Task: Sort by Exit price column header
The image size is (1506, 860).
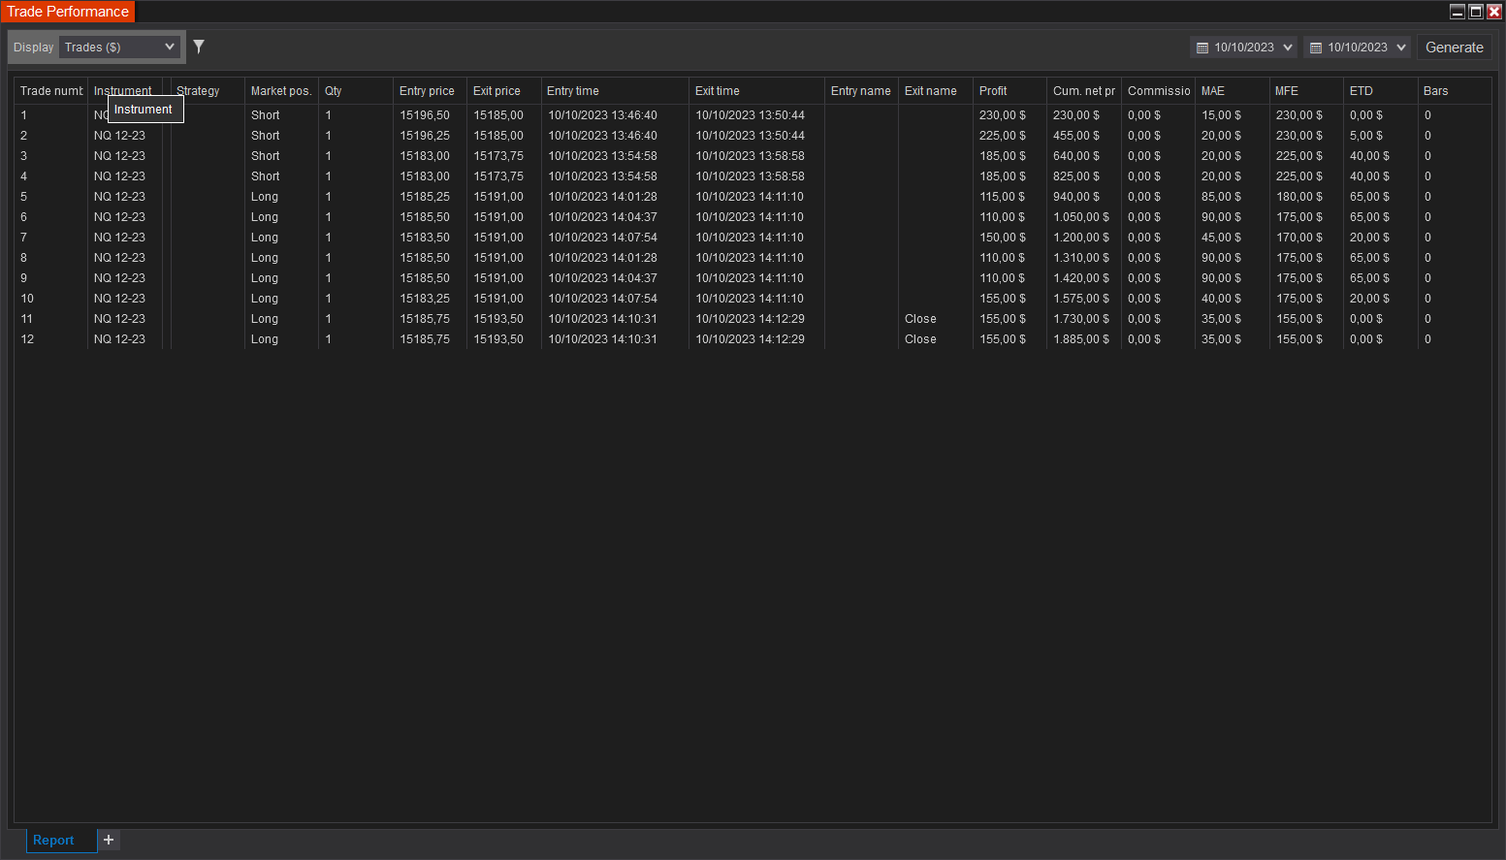Action: [x=504, y=91]
